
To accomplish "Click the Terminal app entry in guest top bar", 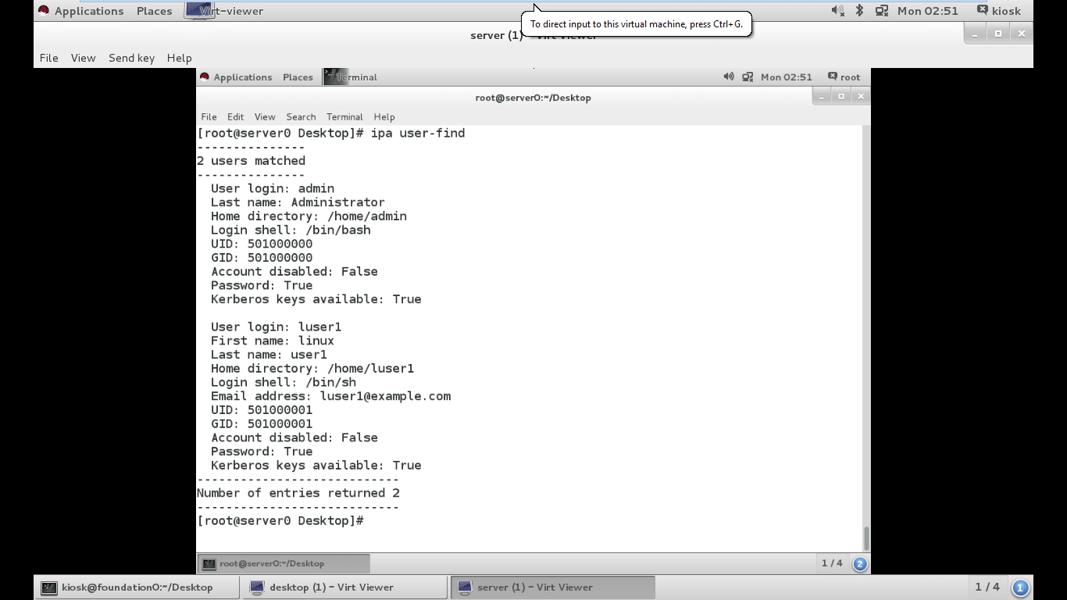I will 351,77.
